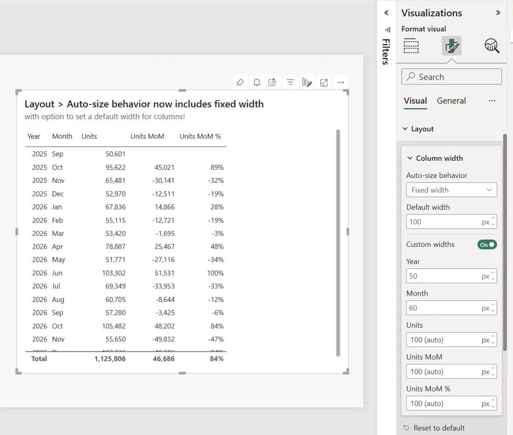Turn off the Custom widths toggle
Viewport: 513px width, 435px height.
coord(487,245)
